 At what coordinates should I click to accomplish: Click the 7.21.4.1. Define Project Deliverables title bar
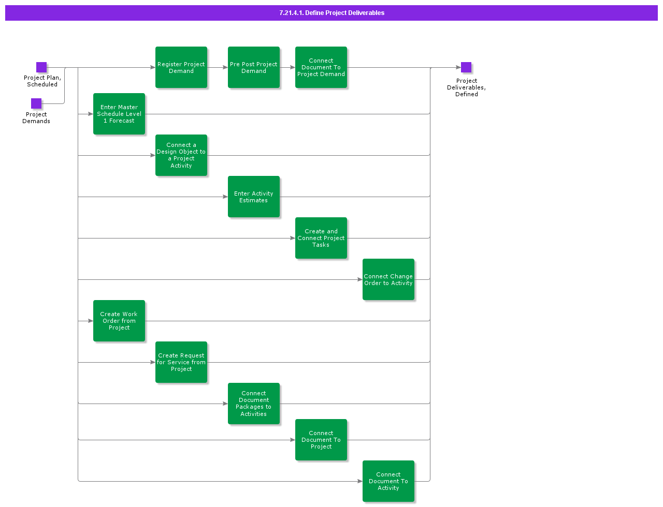point(331,13)
